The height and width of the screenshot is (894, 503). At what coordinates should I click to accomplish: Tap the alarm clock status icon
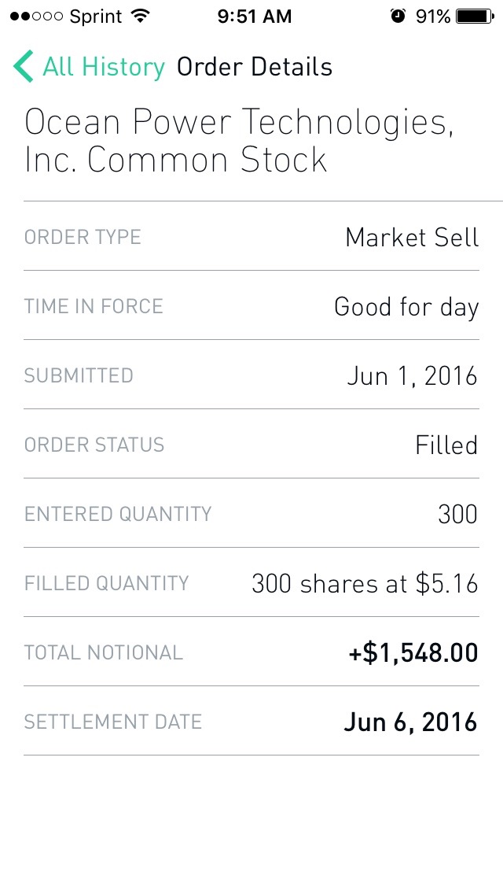coord(398,17)
